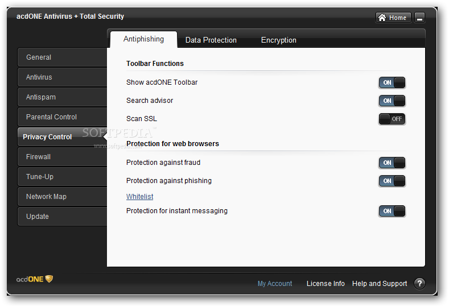Minimize the acdONE window

pos(420,18)
